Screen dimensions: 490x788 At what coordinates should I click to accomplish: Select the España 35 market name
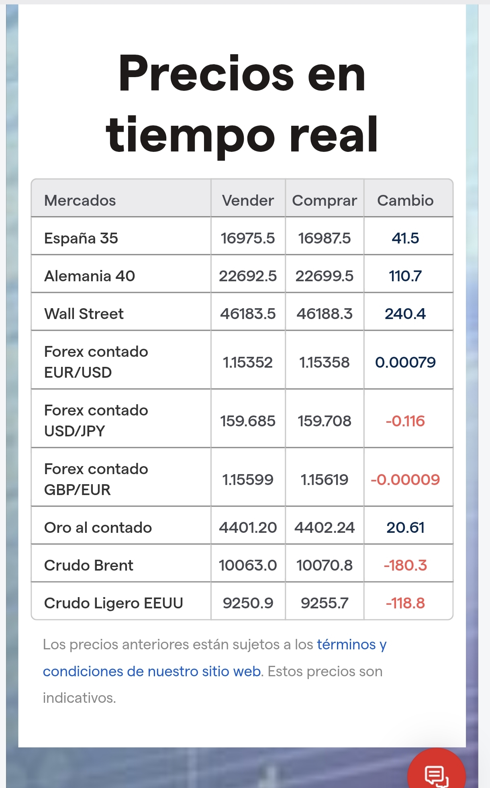pyautogui.click(x=81, y=238)
